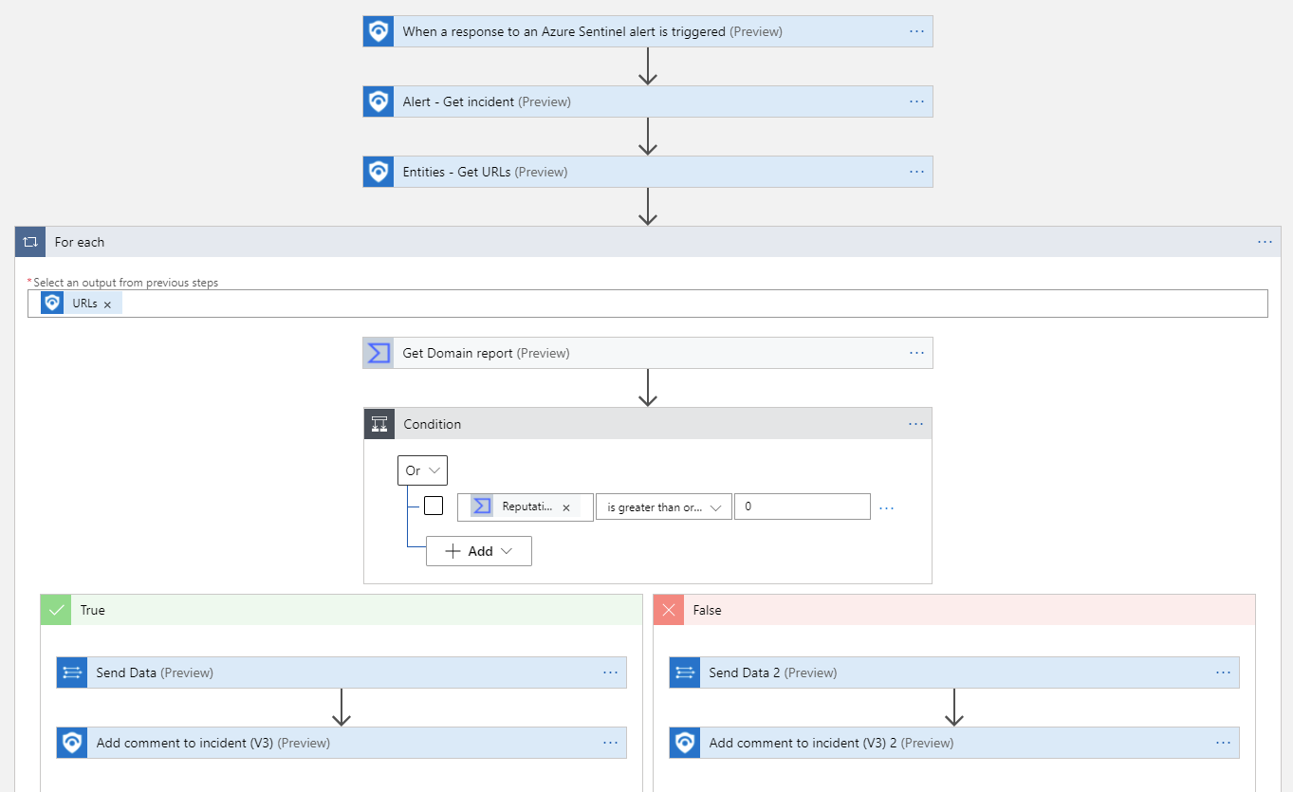Click the Send Data 2 step icon

coord(685,672)
